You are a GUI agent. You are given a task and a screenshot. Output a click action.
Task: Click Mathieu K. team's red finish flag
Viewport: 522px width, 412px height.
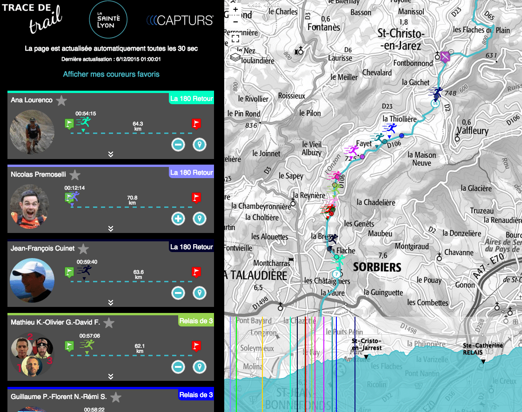[x=196, y=346]
